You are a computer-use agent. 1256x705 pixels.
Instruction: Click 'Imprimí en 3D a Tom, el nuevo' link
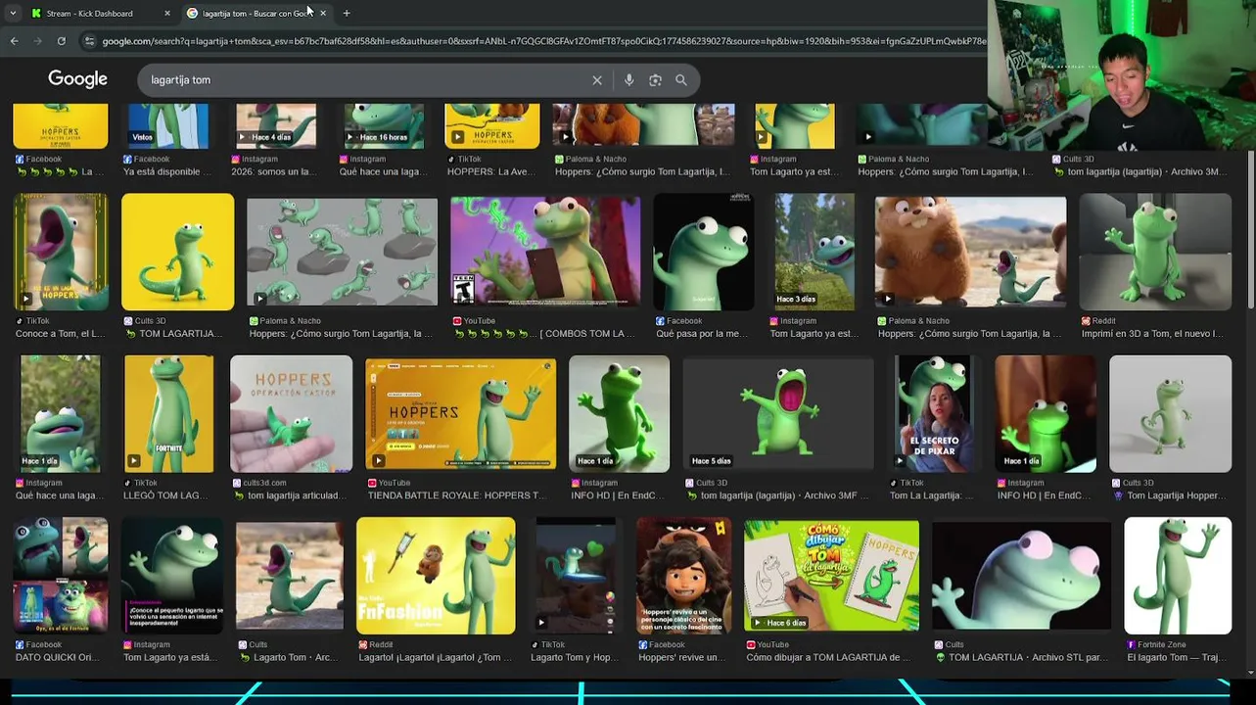tap(1152, 334)
